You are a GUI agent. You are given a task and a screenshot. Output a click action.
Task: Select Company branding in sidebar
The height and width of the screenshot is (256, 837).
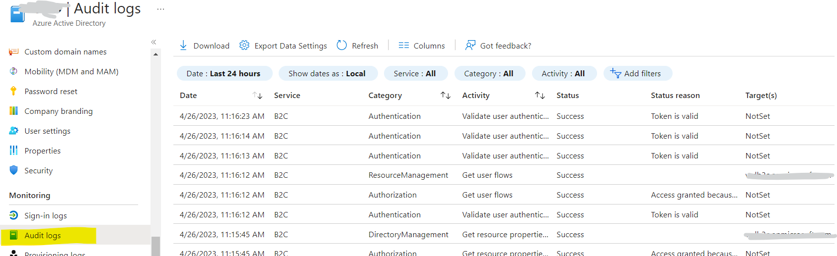[58, 111]
